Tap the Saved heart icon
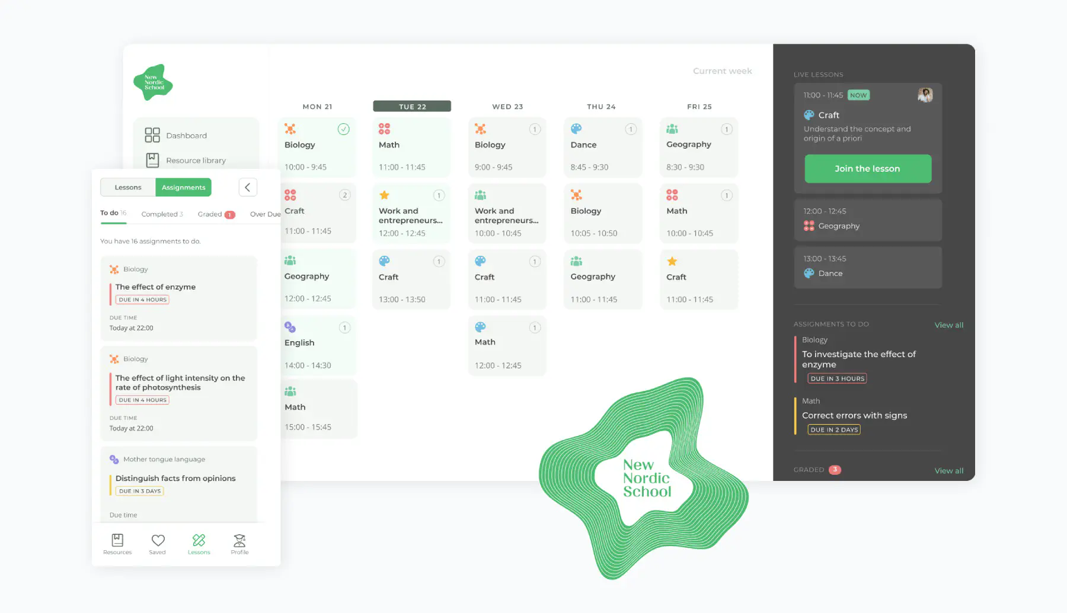 (x=158, y=541)
